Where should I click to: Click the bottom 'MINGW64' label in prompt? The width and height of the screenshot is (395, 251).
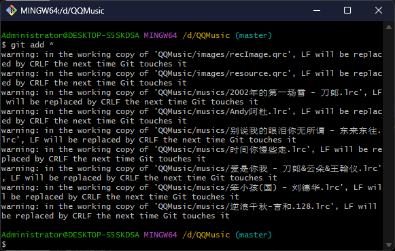click(x=160, y=235)
